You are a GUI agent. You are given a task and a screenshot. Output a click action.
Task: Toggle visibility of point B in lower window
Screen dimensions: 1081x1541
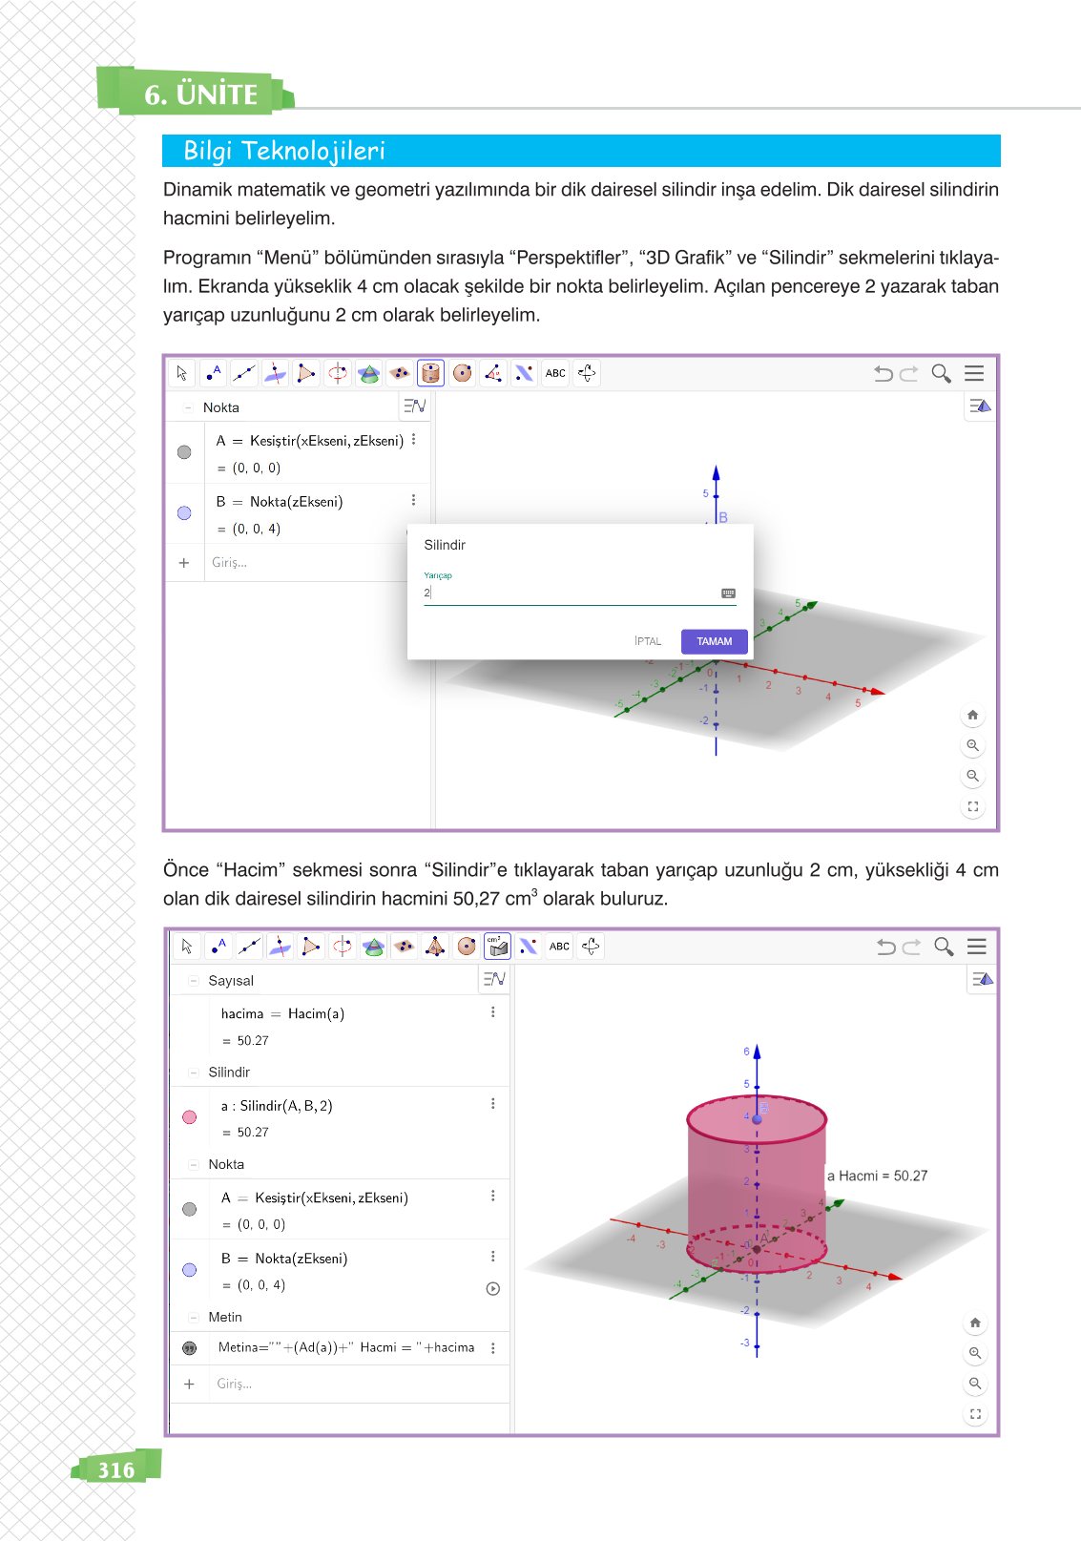[x=189, y=1270]
